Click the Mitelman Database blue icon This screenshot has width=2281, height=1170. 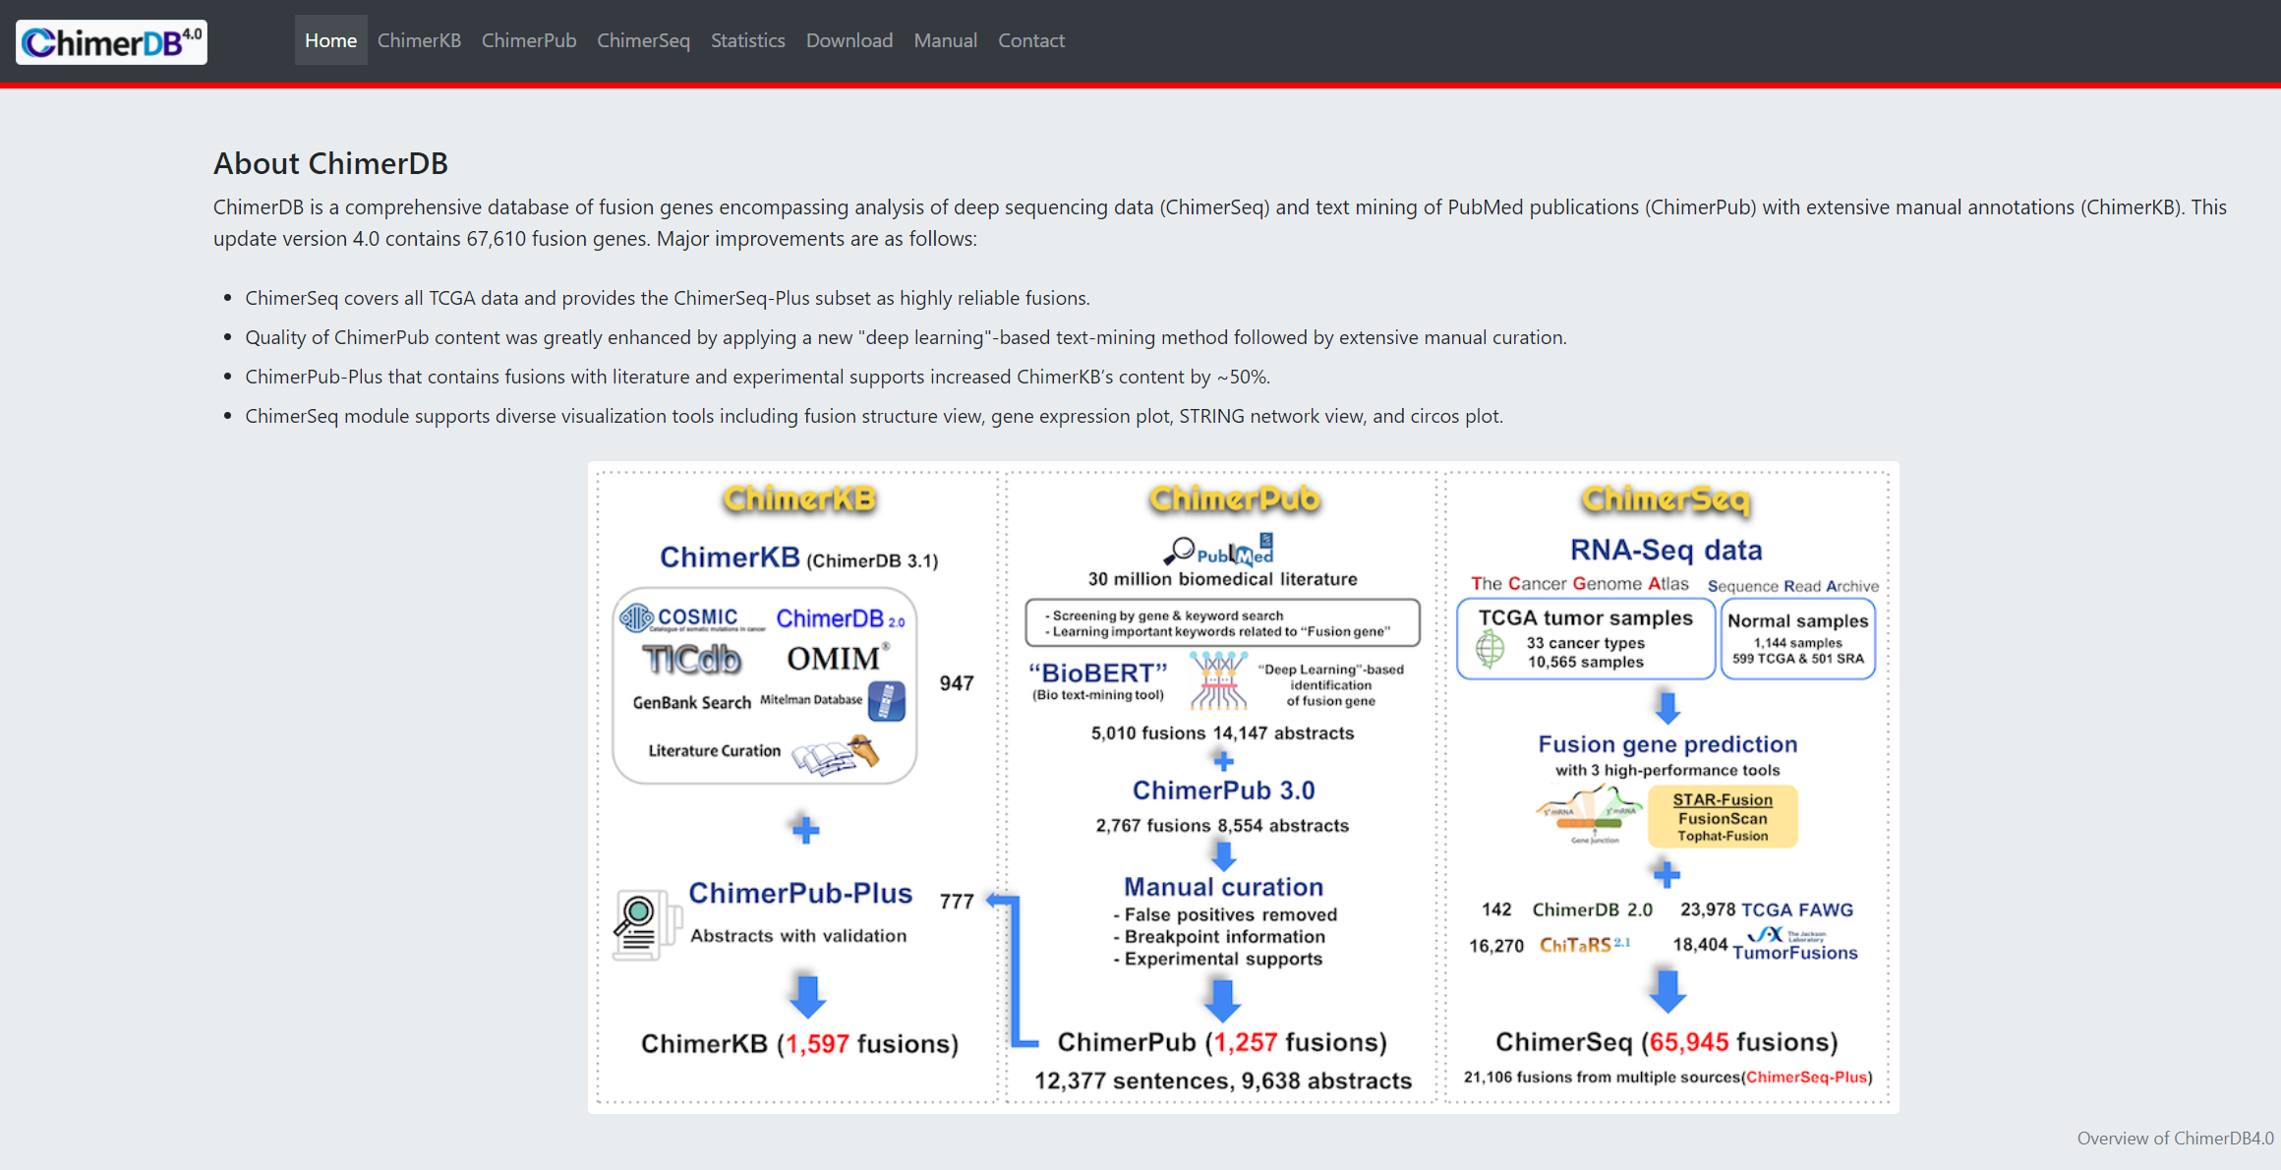(887, 701)
